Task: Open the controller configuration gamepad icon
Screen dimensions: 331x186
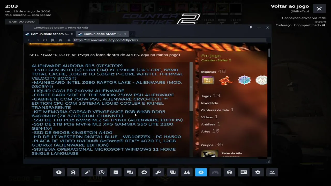Action: (x=215, y=172)
